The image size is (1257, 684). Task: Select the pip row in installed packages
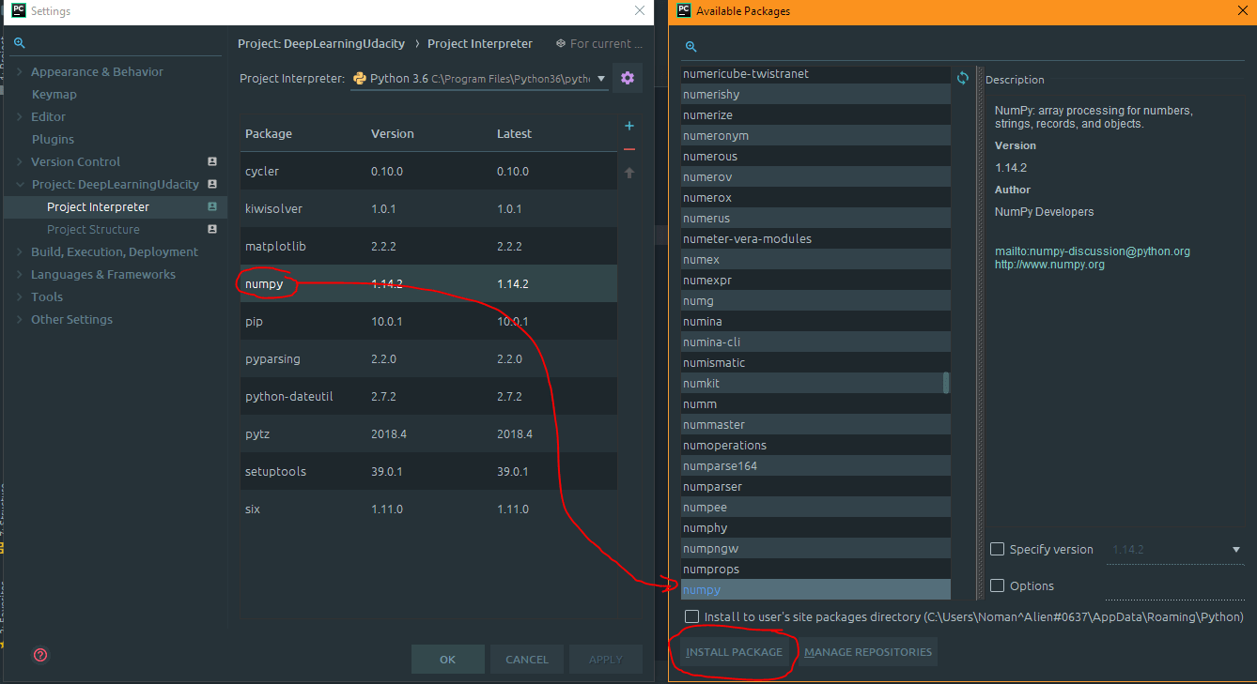(x=429, y=321)
